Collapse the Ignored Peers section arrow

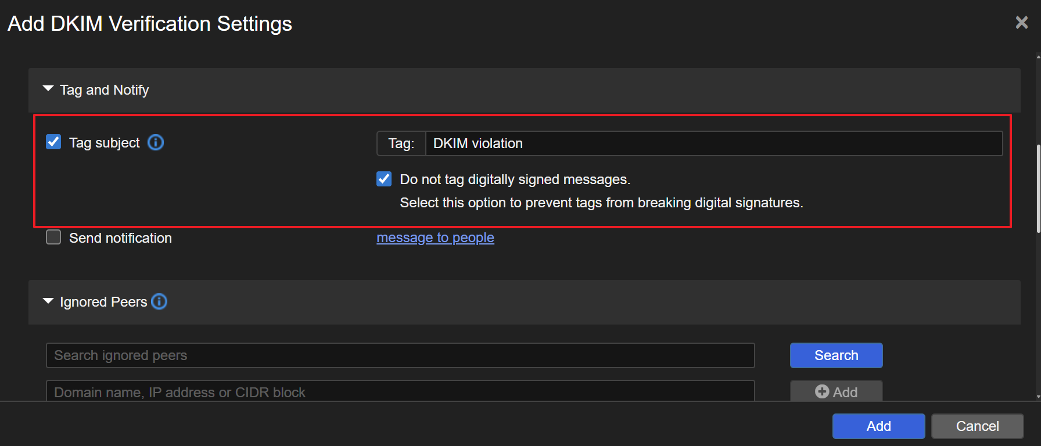[48, 301]
